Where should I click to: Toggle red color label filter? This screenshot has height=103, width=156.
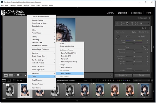pyautogui.click(x=118, y=80)
